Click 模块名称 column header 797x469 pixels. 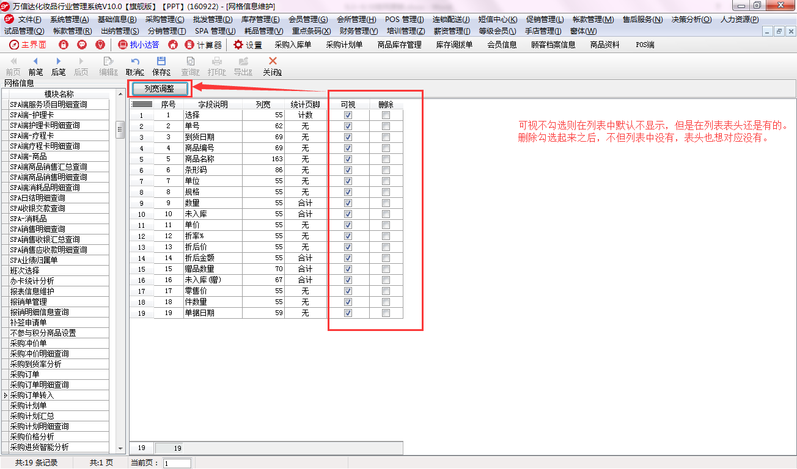(59, 94)
